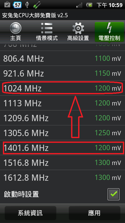Viewport: 125px width, 223px height.
Task: Open the 高級設置 gear icon tab
Action: (x=78, y=32)
